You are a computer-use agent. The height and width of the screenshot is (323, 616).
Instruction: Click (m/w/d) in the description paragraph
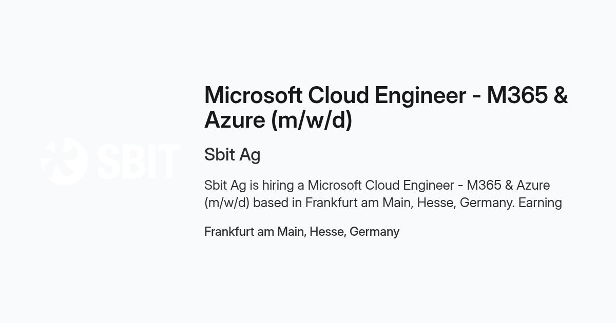click(x=227, y=203)
